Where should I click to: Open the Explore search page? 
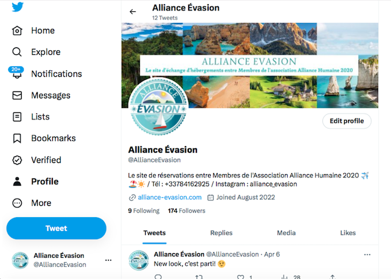click(x=45, y=52)
